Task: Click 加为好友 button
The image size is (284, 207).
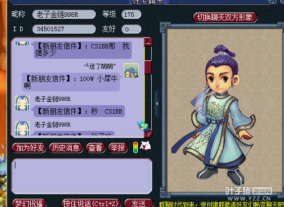Action: [29, 148]
